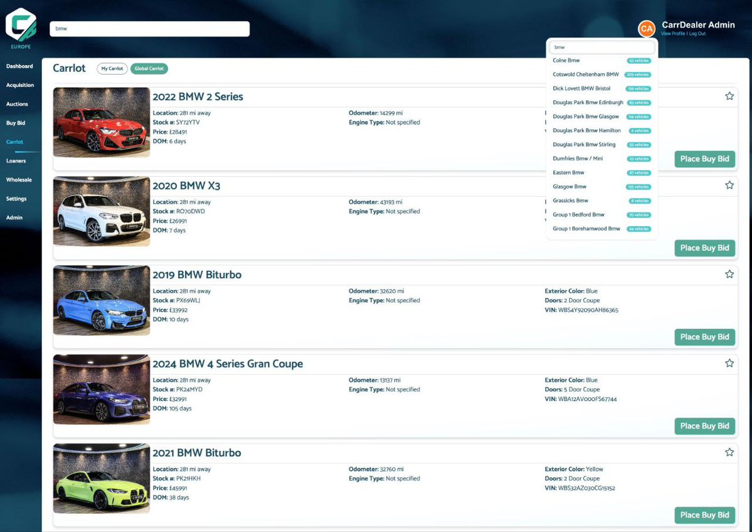Select Carrlot in the sidebar

coord(15,142)
